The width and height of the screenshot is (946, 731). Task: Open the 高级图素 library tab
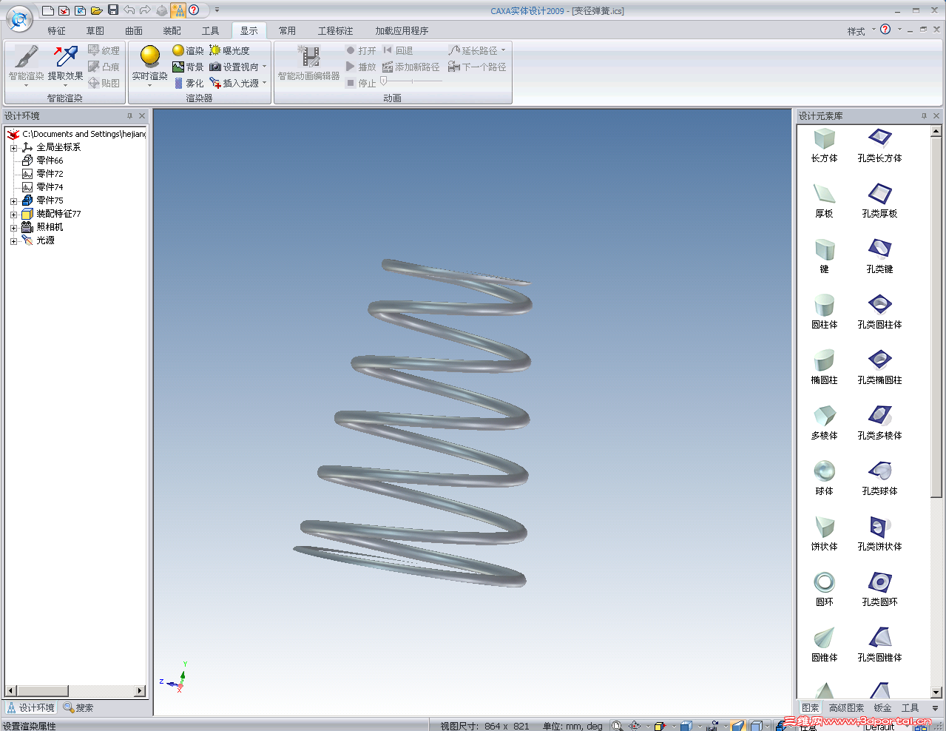(846, 708)
